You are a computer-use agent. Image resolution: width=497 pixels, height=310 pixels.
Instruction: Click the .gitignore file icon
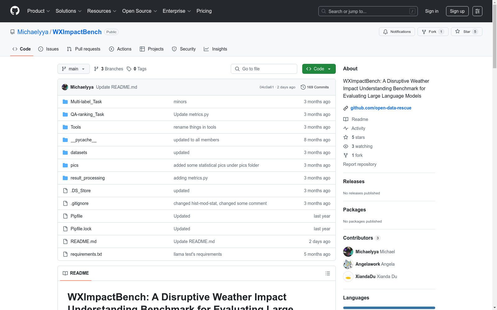pyautogui.click(x=65, y=203)
